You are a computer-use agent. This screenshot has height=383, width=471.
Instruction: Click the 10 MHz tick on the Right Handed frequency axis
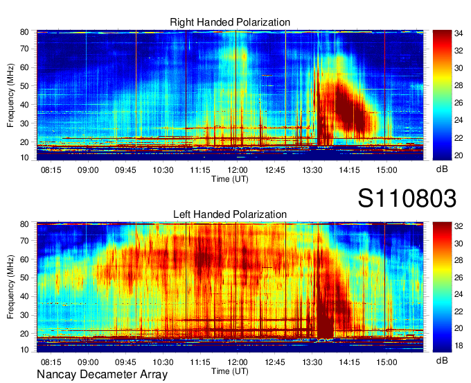[x=24, y=158]
